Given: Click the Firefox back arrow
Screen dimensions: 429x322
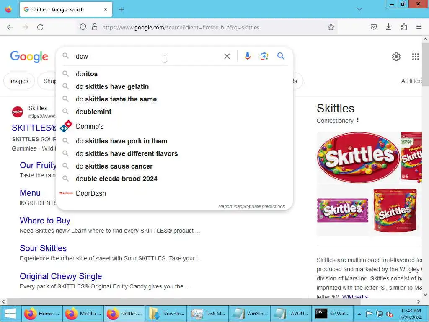Looking at the screenshot, I should (x=10, y=27).
